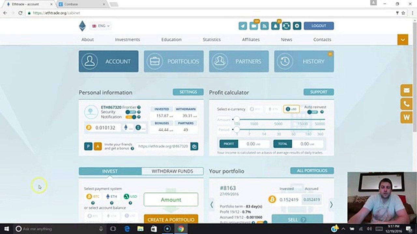Image resolution: width=417 pixels, height=234 pixels.
Task: Open the ENG language dropdown
Action: pyautogui.click(x=101, y=26)
